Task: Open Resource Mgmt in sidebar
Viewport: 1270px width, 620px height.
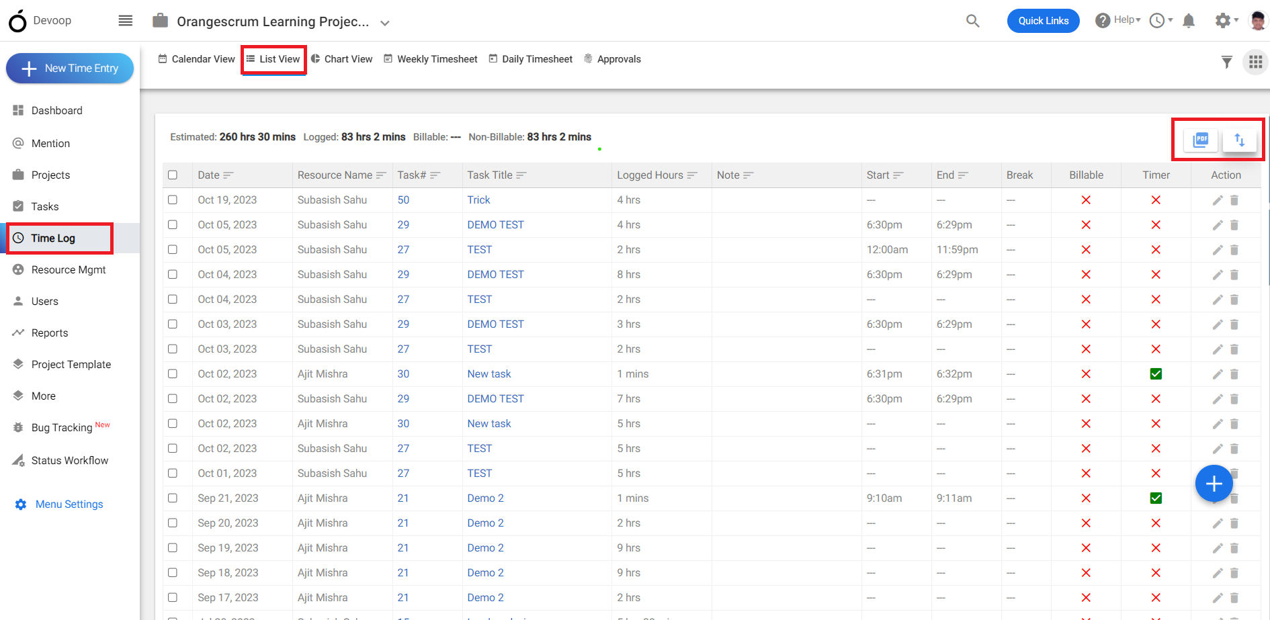Action: 59,270
